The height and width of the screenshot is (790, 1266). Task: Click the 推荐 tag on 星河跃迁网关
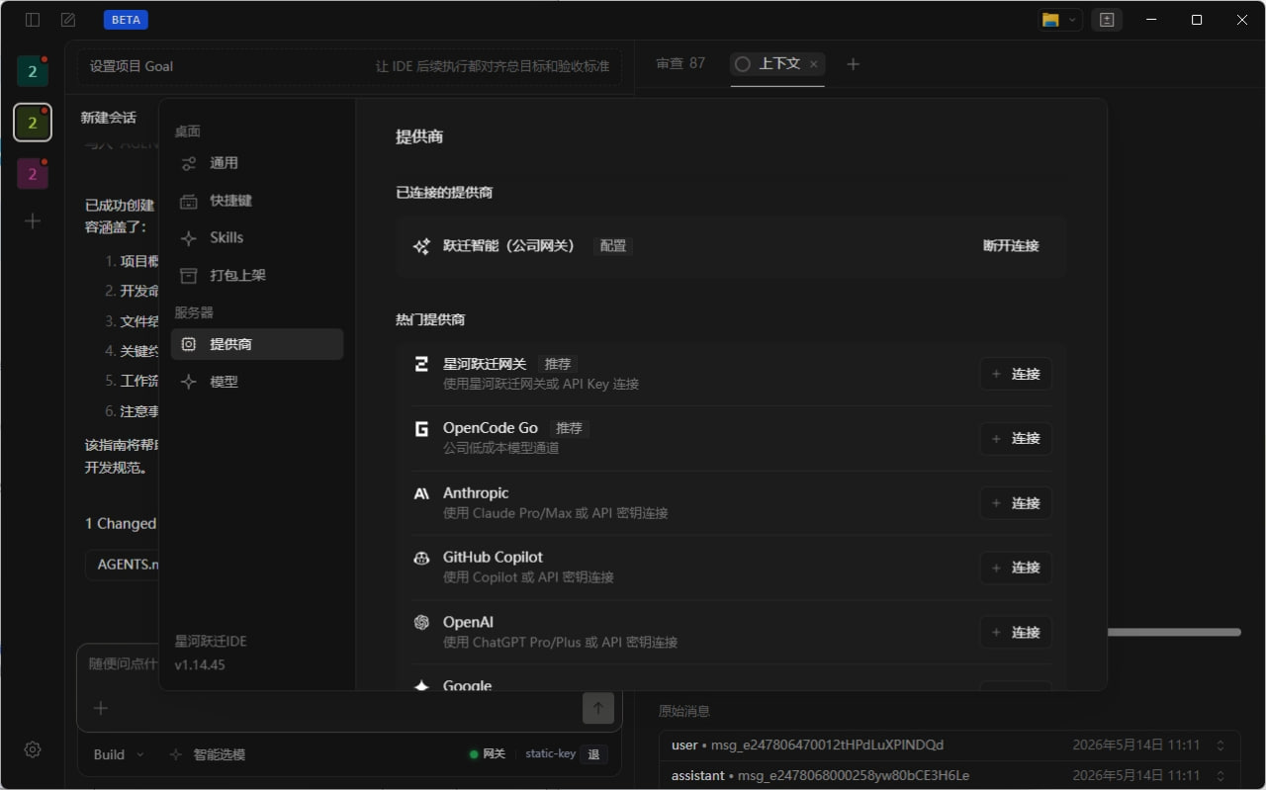pyautogui.click(x=559, y=364)
